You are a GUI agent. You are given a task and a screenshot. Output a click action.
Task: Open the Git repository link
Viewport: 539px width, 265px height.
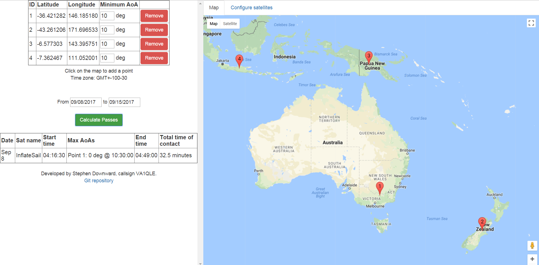pyautogui.click(x=99, y=181)
